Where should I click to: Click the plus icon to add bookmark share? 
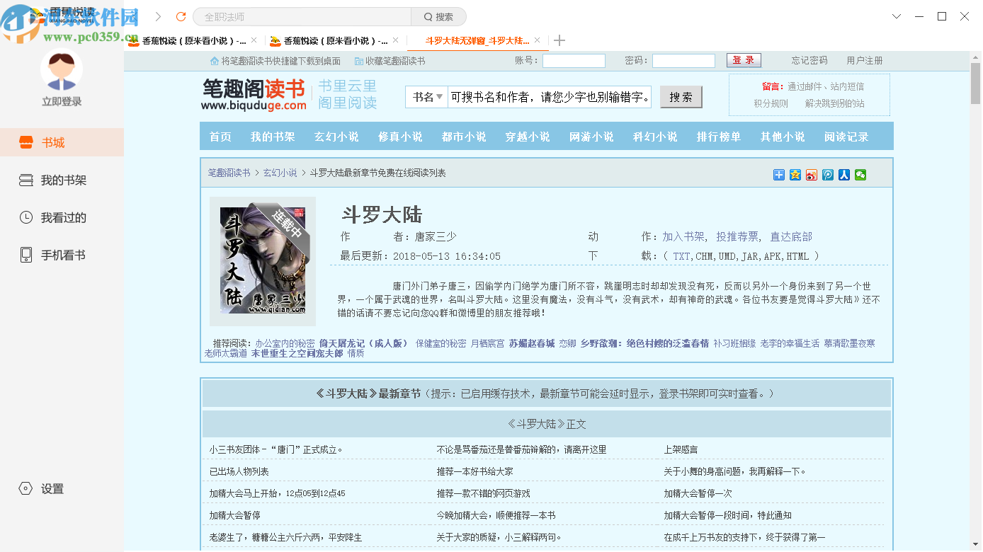click(778, 175)
